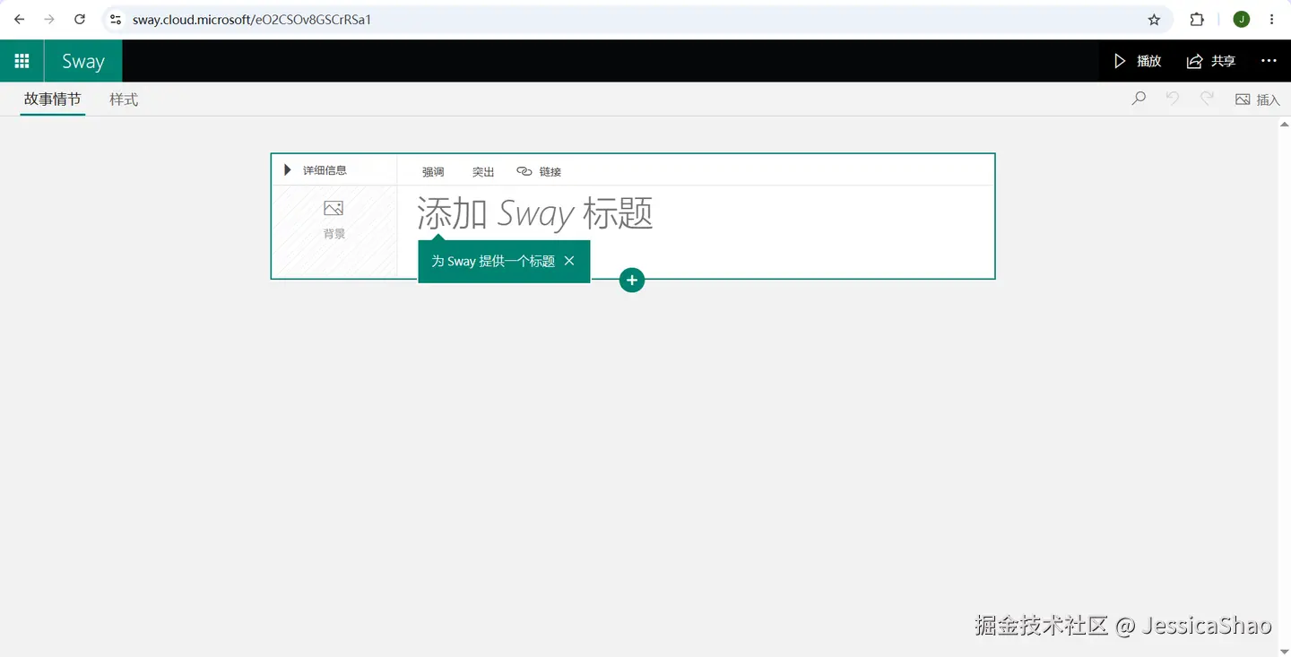Add a 链接 link to the title
This screenshot has width=1291, height=657.
[x=539, y=171]
